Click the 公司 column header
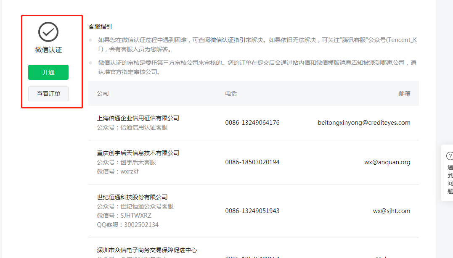 coord(103,93)
